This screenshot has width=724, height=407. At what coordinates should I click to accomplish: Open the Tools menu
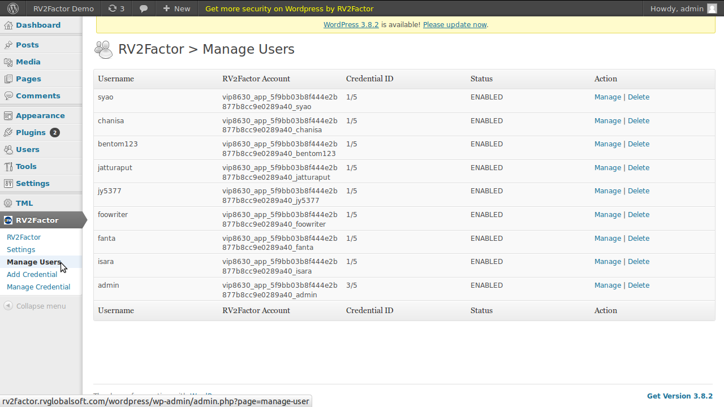click(26, 166)
